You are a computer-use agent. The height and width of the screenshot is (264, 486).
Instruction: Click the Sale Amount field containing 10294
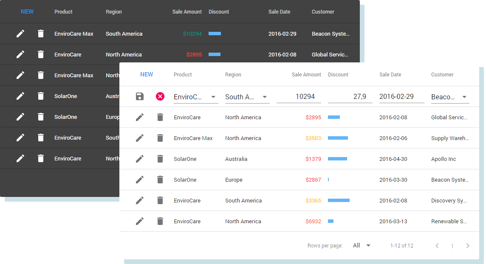coord(299,96)
